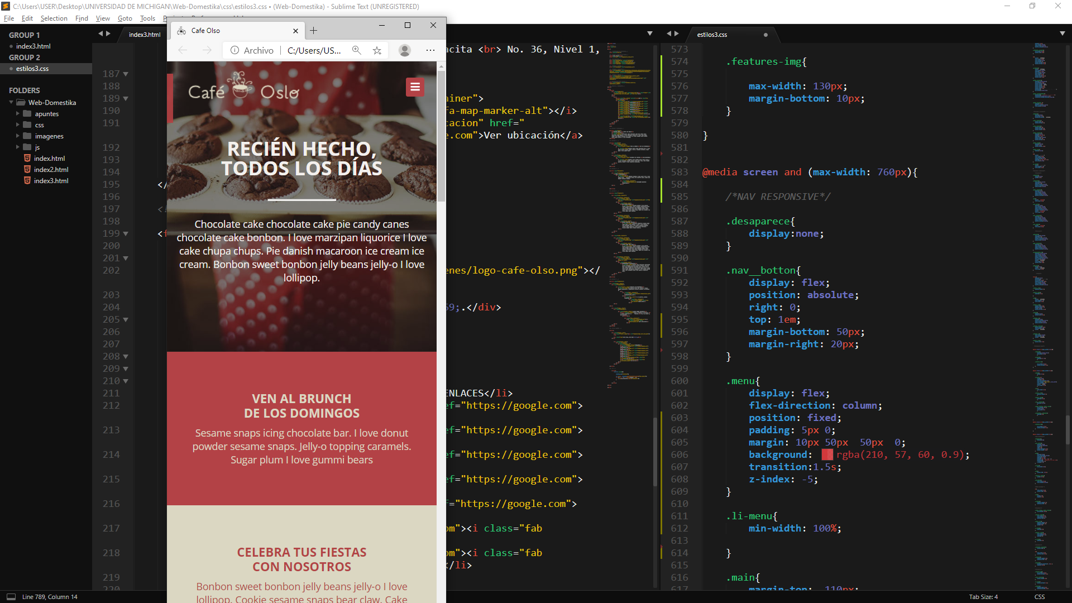Go to previous tab in right pane

[669, 34]
